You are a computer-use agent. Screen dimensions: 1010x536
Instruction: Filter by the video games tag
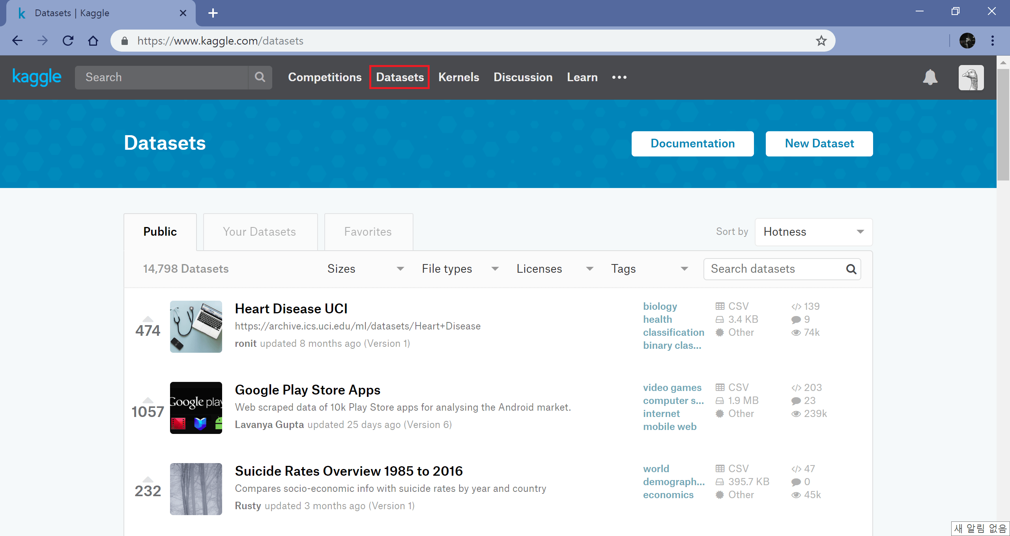(x=672, y=388)
